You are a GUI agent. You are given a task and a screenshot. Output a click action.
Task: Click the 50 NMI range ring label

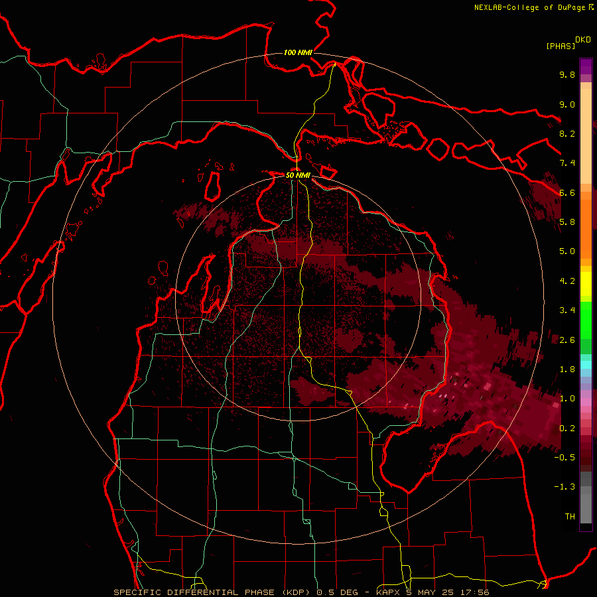[x=298, y=175]
